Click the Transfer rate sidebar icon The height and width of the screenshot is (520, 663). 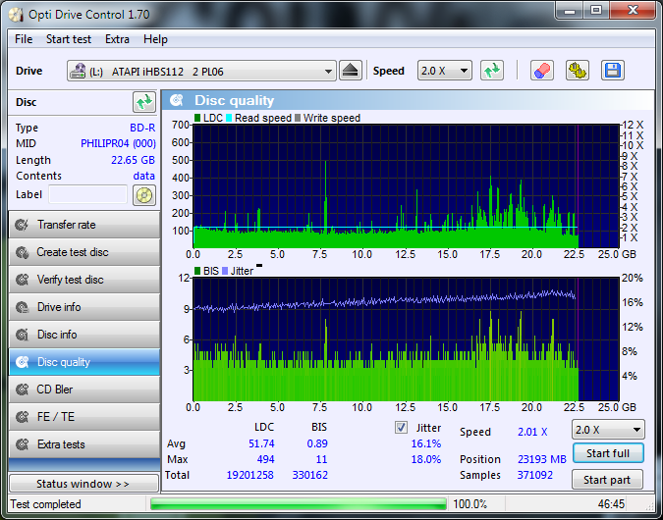pyautogui.click(x=22, y=225)
